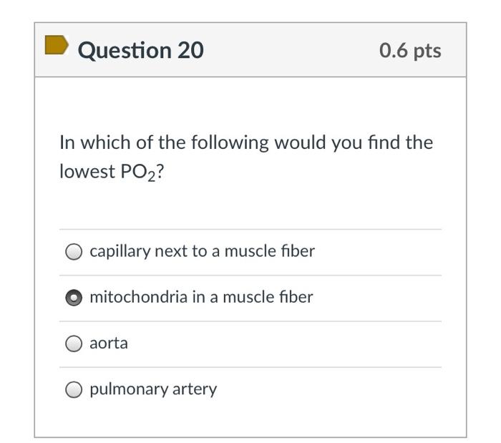Screen dimensions: 501x443
Task: Click the word 'pulmonary' in the last answer
Action: [x=129, y=389]
